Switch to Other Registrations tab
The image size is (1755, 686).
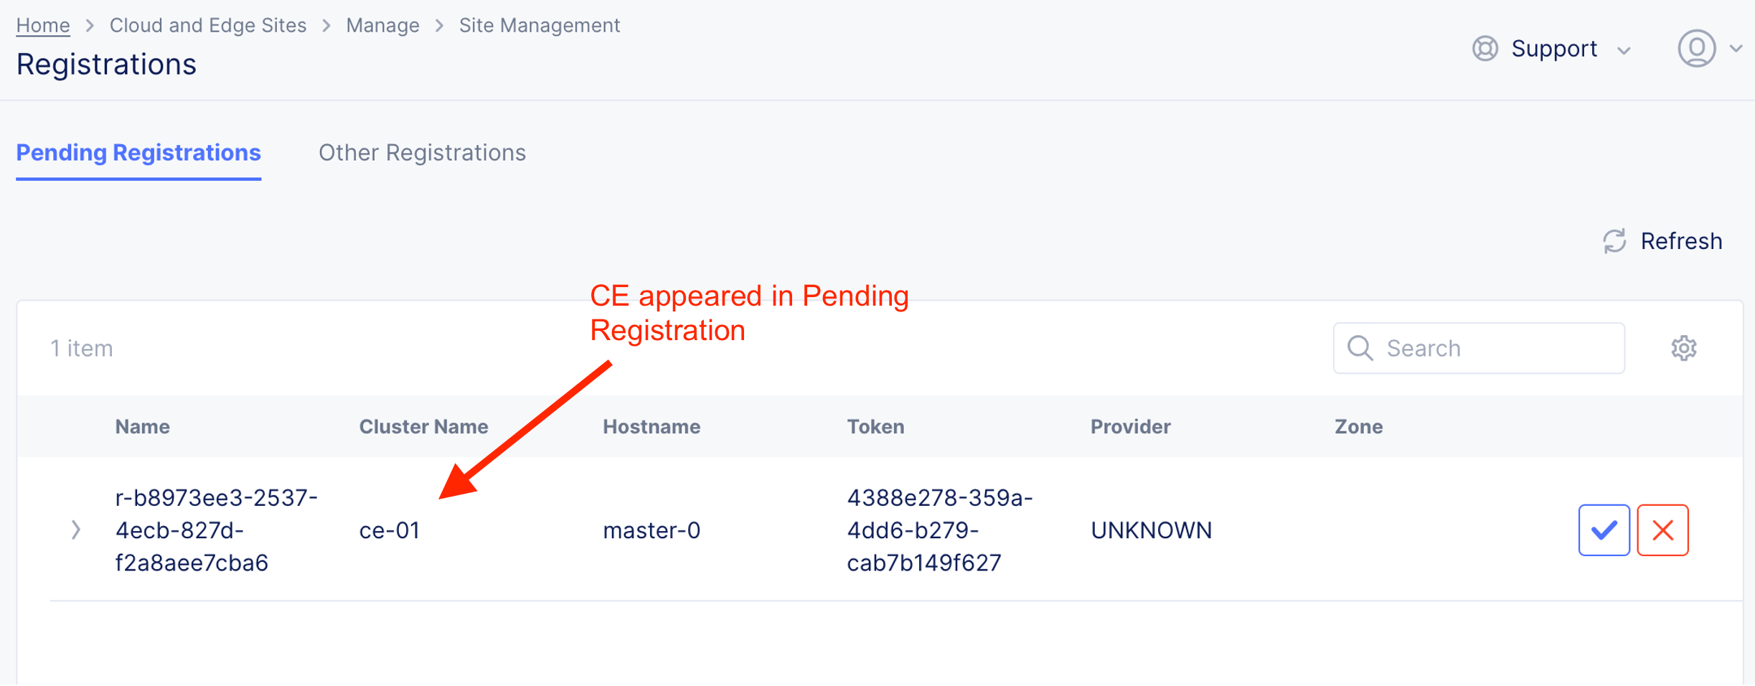tap(422, 153)
